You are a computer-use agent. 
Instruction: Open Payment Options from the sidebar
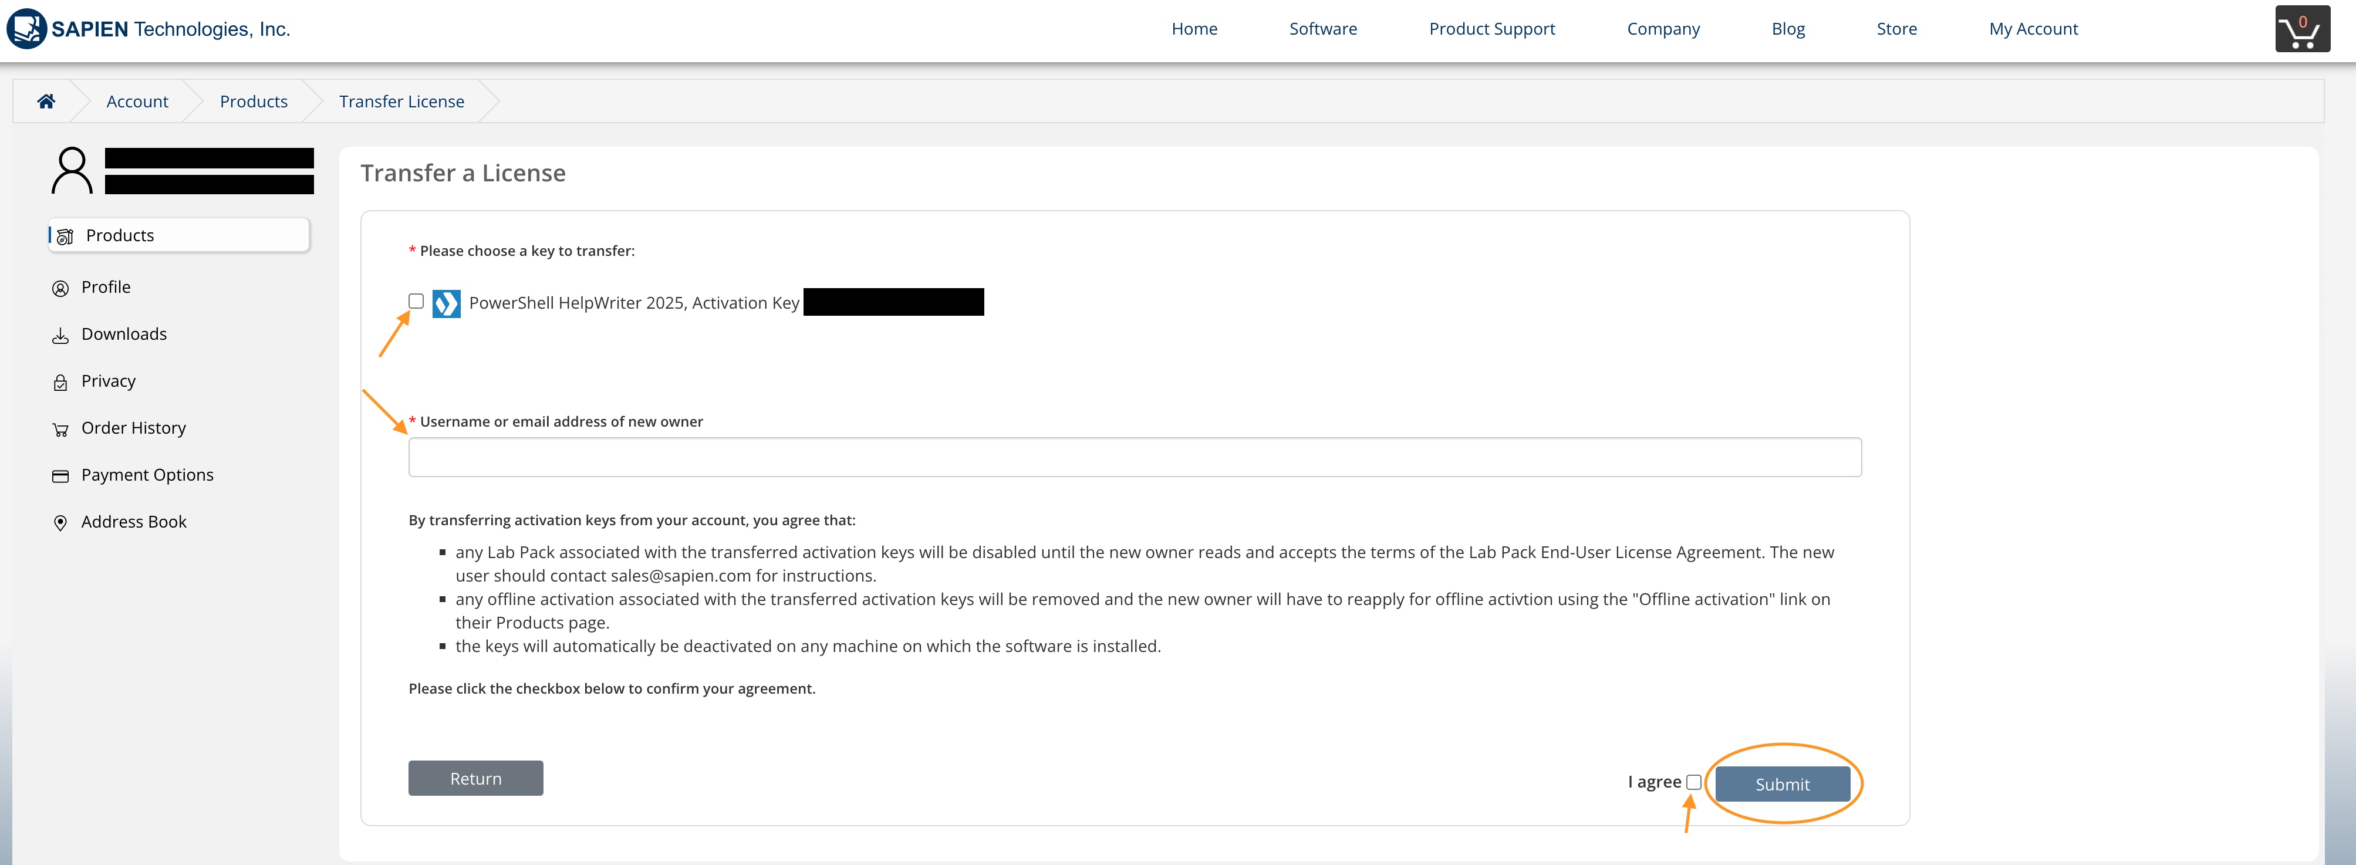(147, 475)
